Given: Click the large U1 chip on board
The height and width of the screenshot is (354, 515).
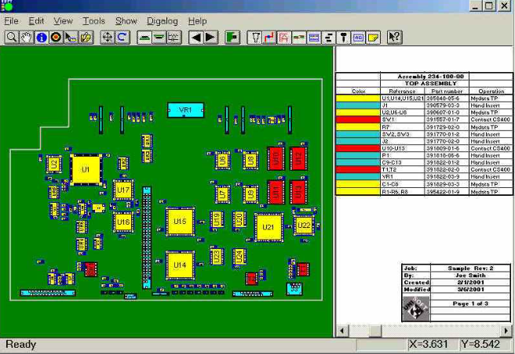Looking at the screenshot, I should (86, 169).
